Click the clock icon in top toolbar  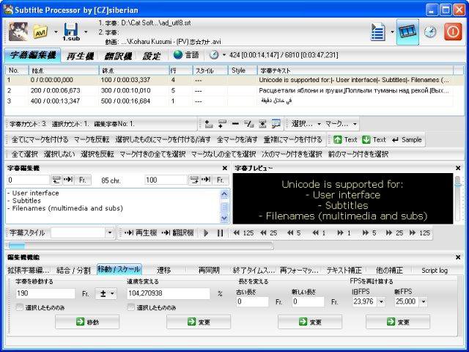pos(430,32)
